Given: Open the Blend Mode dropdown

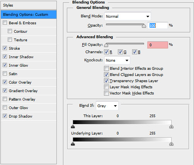Looking at the screenshot, I should pos(128,16).
